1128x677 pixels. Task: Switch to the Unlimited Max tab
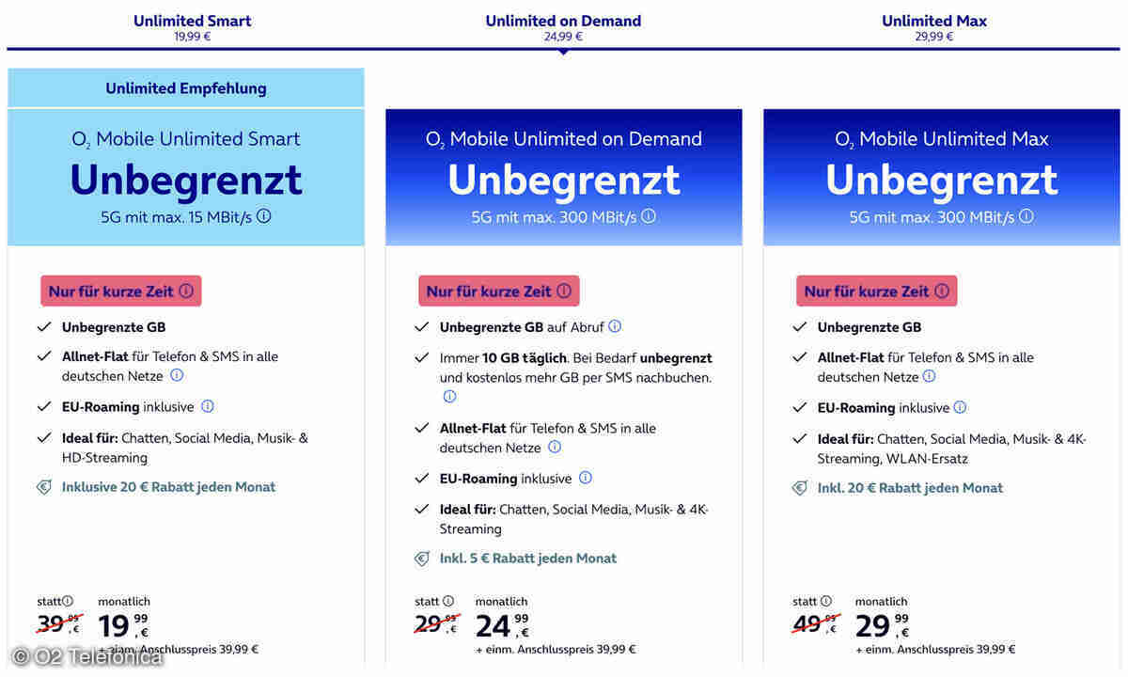934,27
